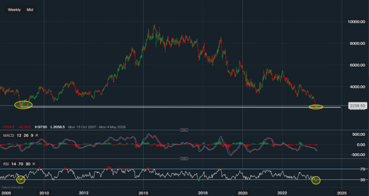Click the 2020 label on the time axis
The width and height of the screenshot is (369, 196).
[x=242, y=193]
